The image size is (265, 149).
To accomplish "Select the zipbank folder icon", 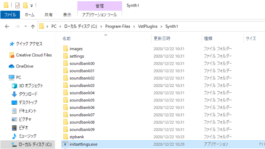I will point(65,137).
